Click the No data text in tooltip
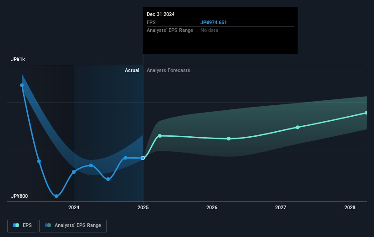This screenshot has width=374, height=237. (x=209, y=31)
